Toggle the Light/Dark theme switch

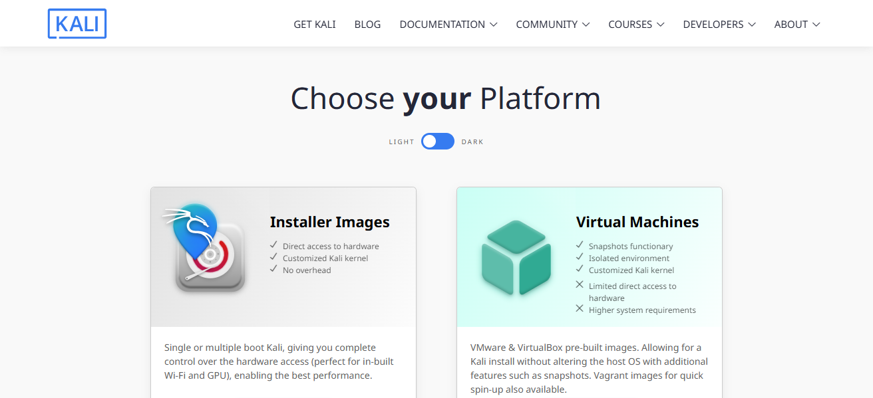click(x=438, y=142)
